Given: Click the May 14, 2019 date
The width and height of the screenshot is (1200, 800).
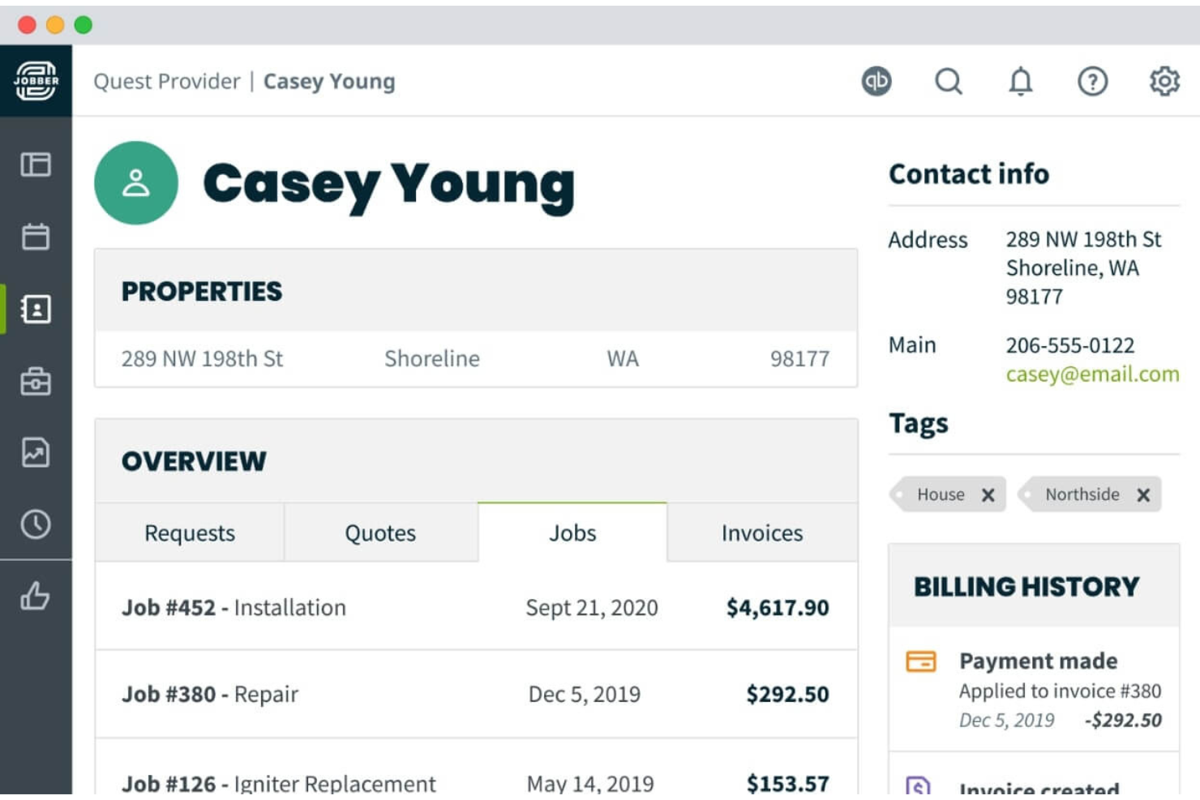Looking at the screenshot, I should [x=590, y=783].
